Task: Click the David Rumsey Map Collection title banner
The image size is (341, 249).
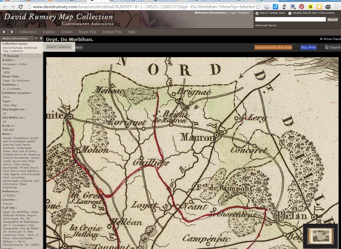Action: pyautogui.click(x=59, y=19)
